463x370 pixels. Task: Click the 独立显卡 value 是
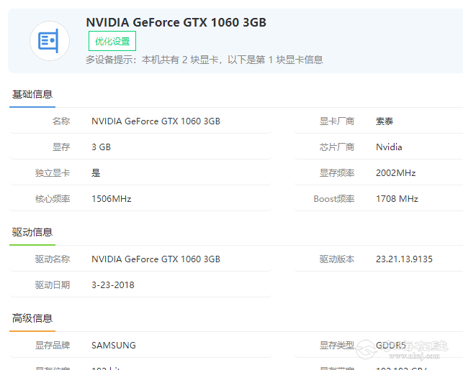click(x=96, y=173)
